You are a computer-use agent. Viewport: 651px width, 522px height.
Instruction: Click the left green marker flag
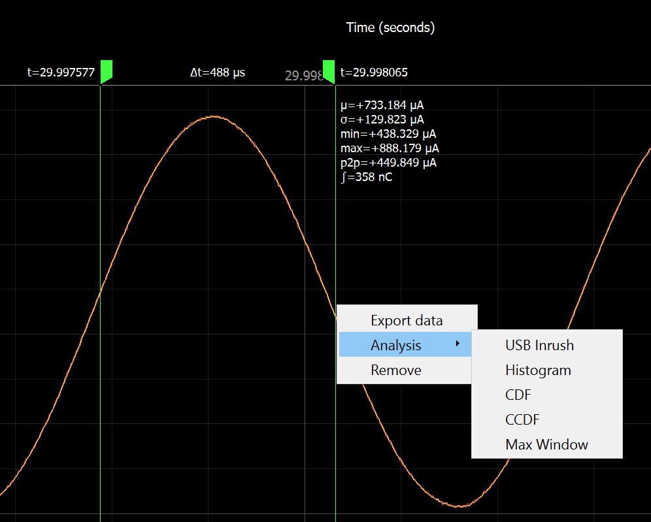click(107, 71)
